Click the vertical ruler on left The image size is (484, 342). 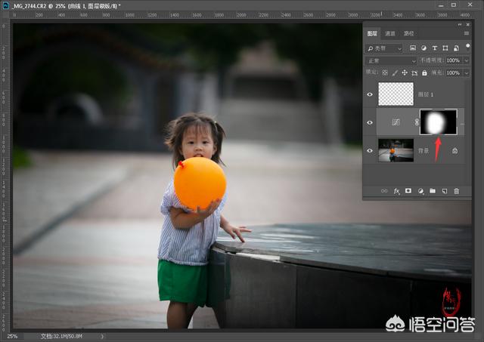4,176
